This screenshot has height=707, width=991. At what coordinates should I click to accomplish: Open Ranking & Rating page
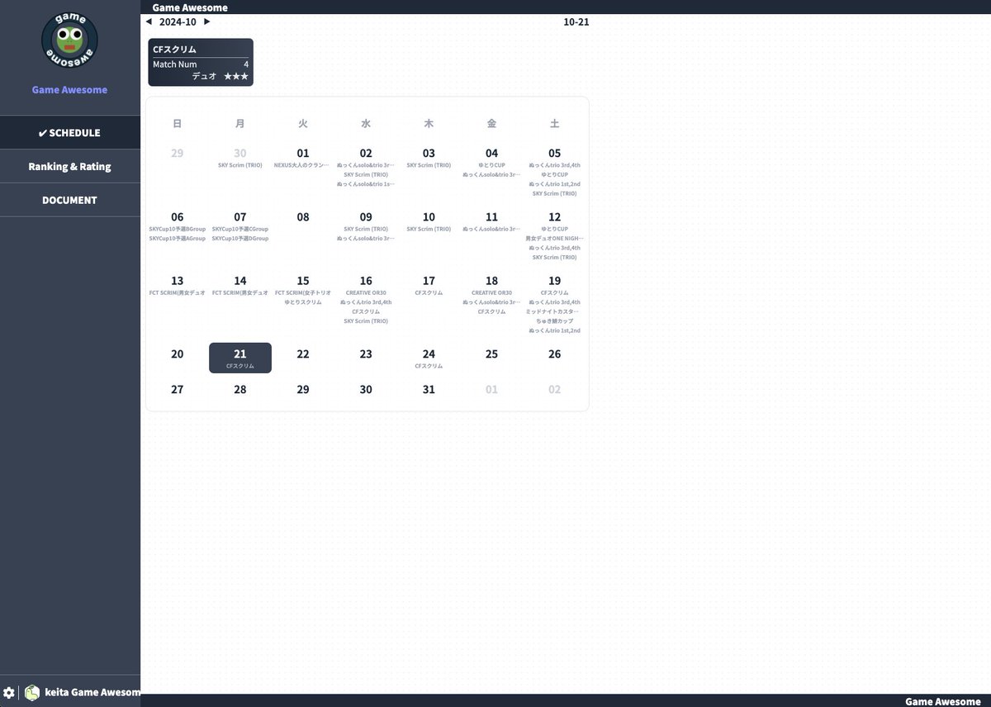tap(70, 166)
